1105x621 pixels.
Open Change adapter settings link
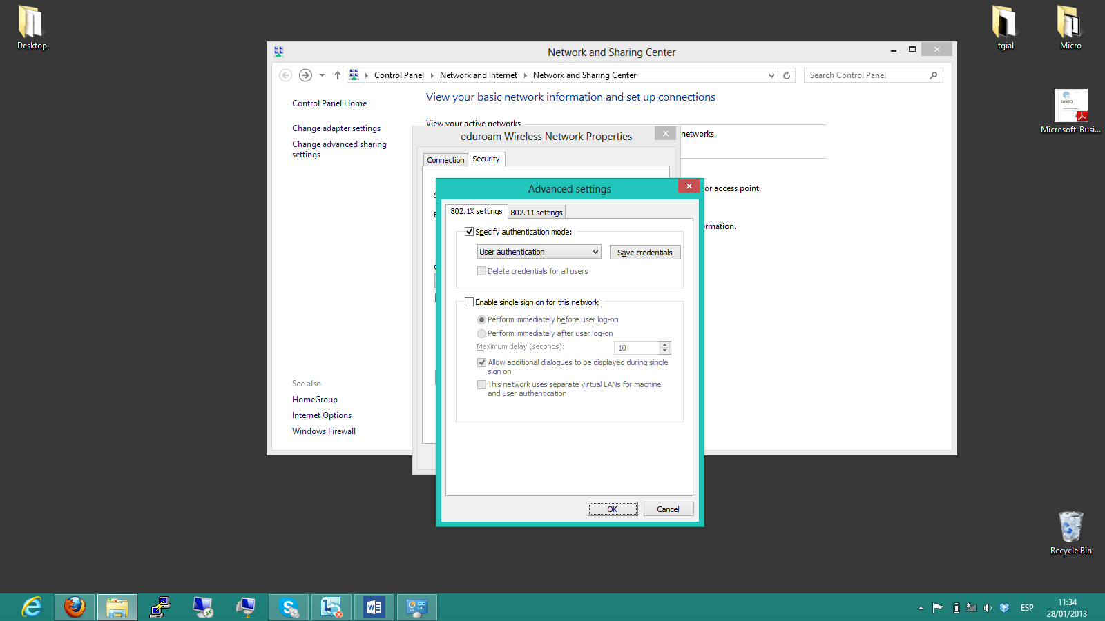click(x=336, y=128)
